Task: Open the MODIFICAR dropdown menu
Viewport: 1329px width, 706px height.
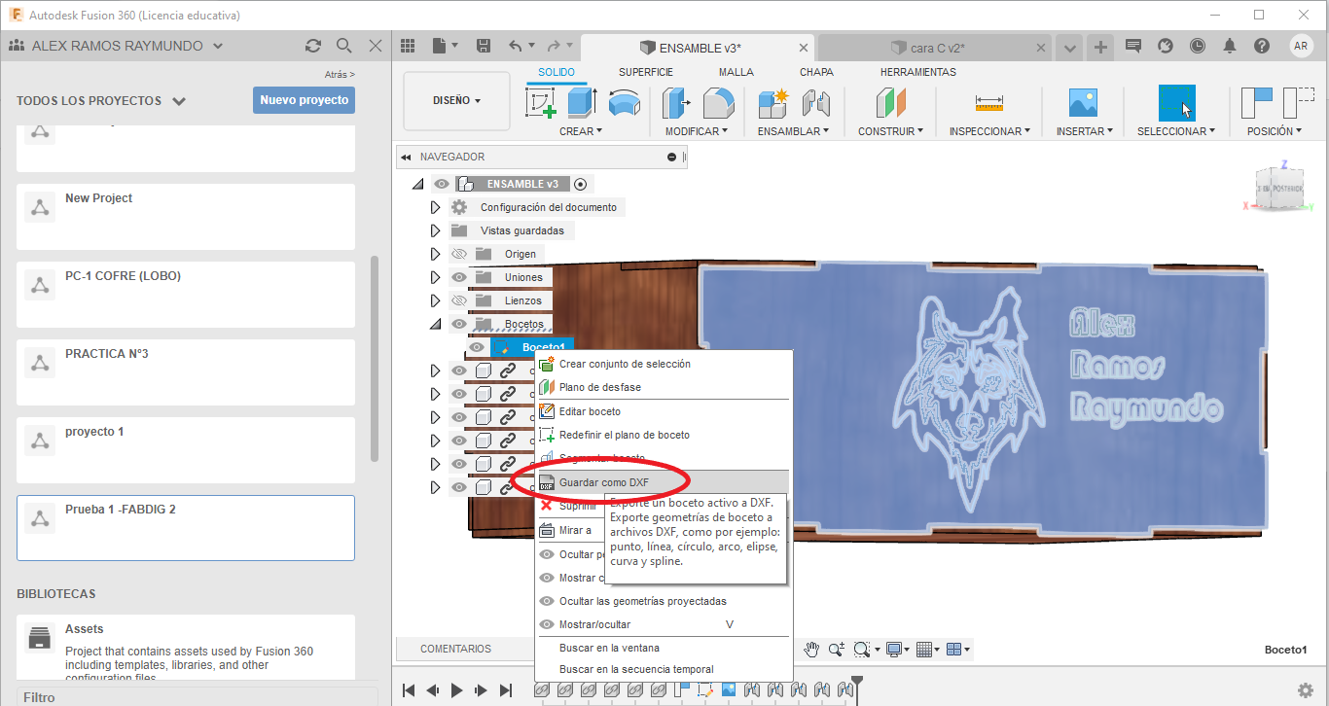Action: pos(697,131)
